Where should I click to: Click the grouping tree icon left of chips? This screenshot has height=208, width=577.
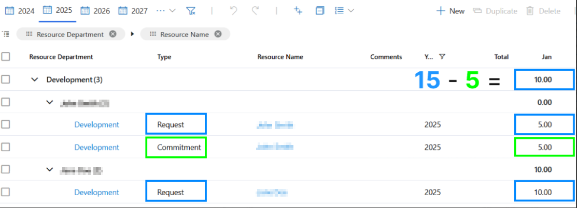tap(6, 34)
